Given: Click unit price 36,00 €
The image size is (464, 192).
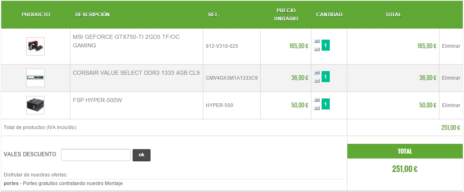Looking at the screenshot, I should pyautogui.click(x=300, y=78).
